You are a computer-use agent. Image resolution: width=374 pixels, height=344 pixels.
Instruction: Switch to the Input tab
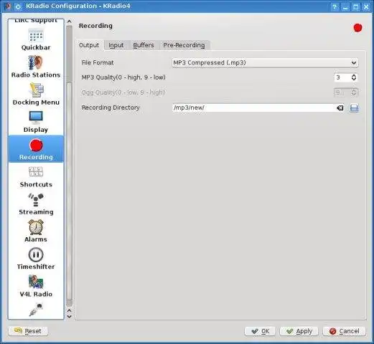[x=116, y=45]
